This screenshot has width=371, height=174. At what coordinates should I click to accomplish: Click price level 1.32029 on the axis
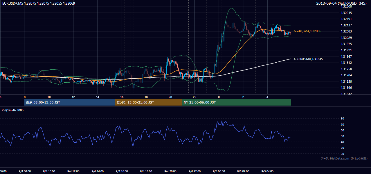point(346,38)
